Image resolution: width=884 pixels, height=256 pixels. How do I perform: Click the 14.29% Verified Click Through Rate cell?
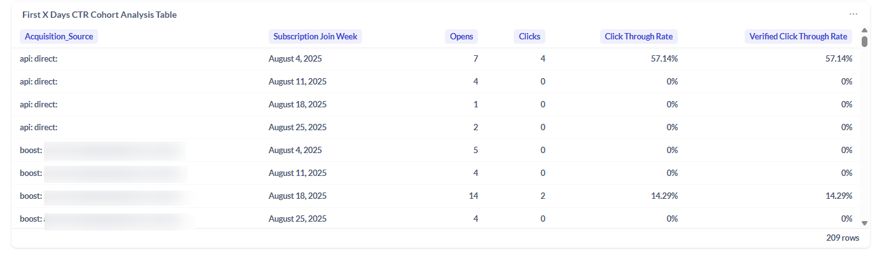click(x=836, y=196)
